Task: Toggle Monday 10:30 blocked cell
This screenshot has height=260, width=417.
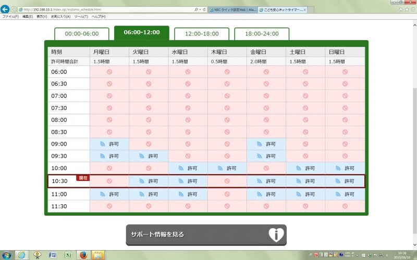Action: tap(109, 181)
